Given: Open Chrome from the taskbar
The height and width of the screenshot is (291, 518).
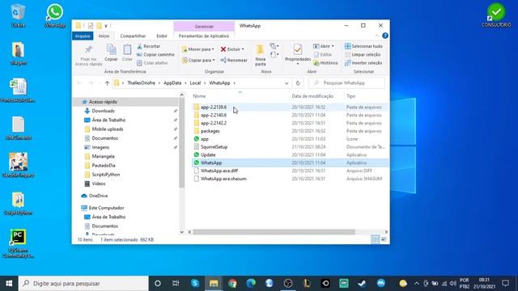Looking at the screenshot, I should (x=232, y=284).
